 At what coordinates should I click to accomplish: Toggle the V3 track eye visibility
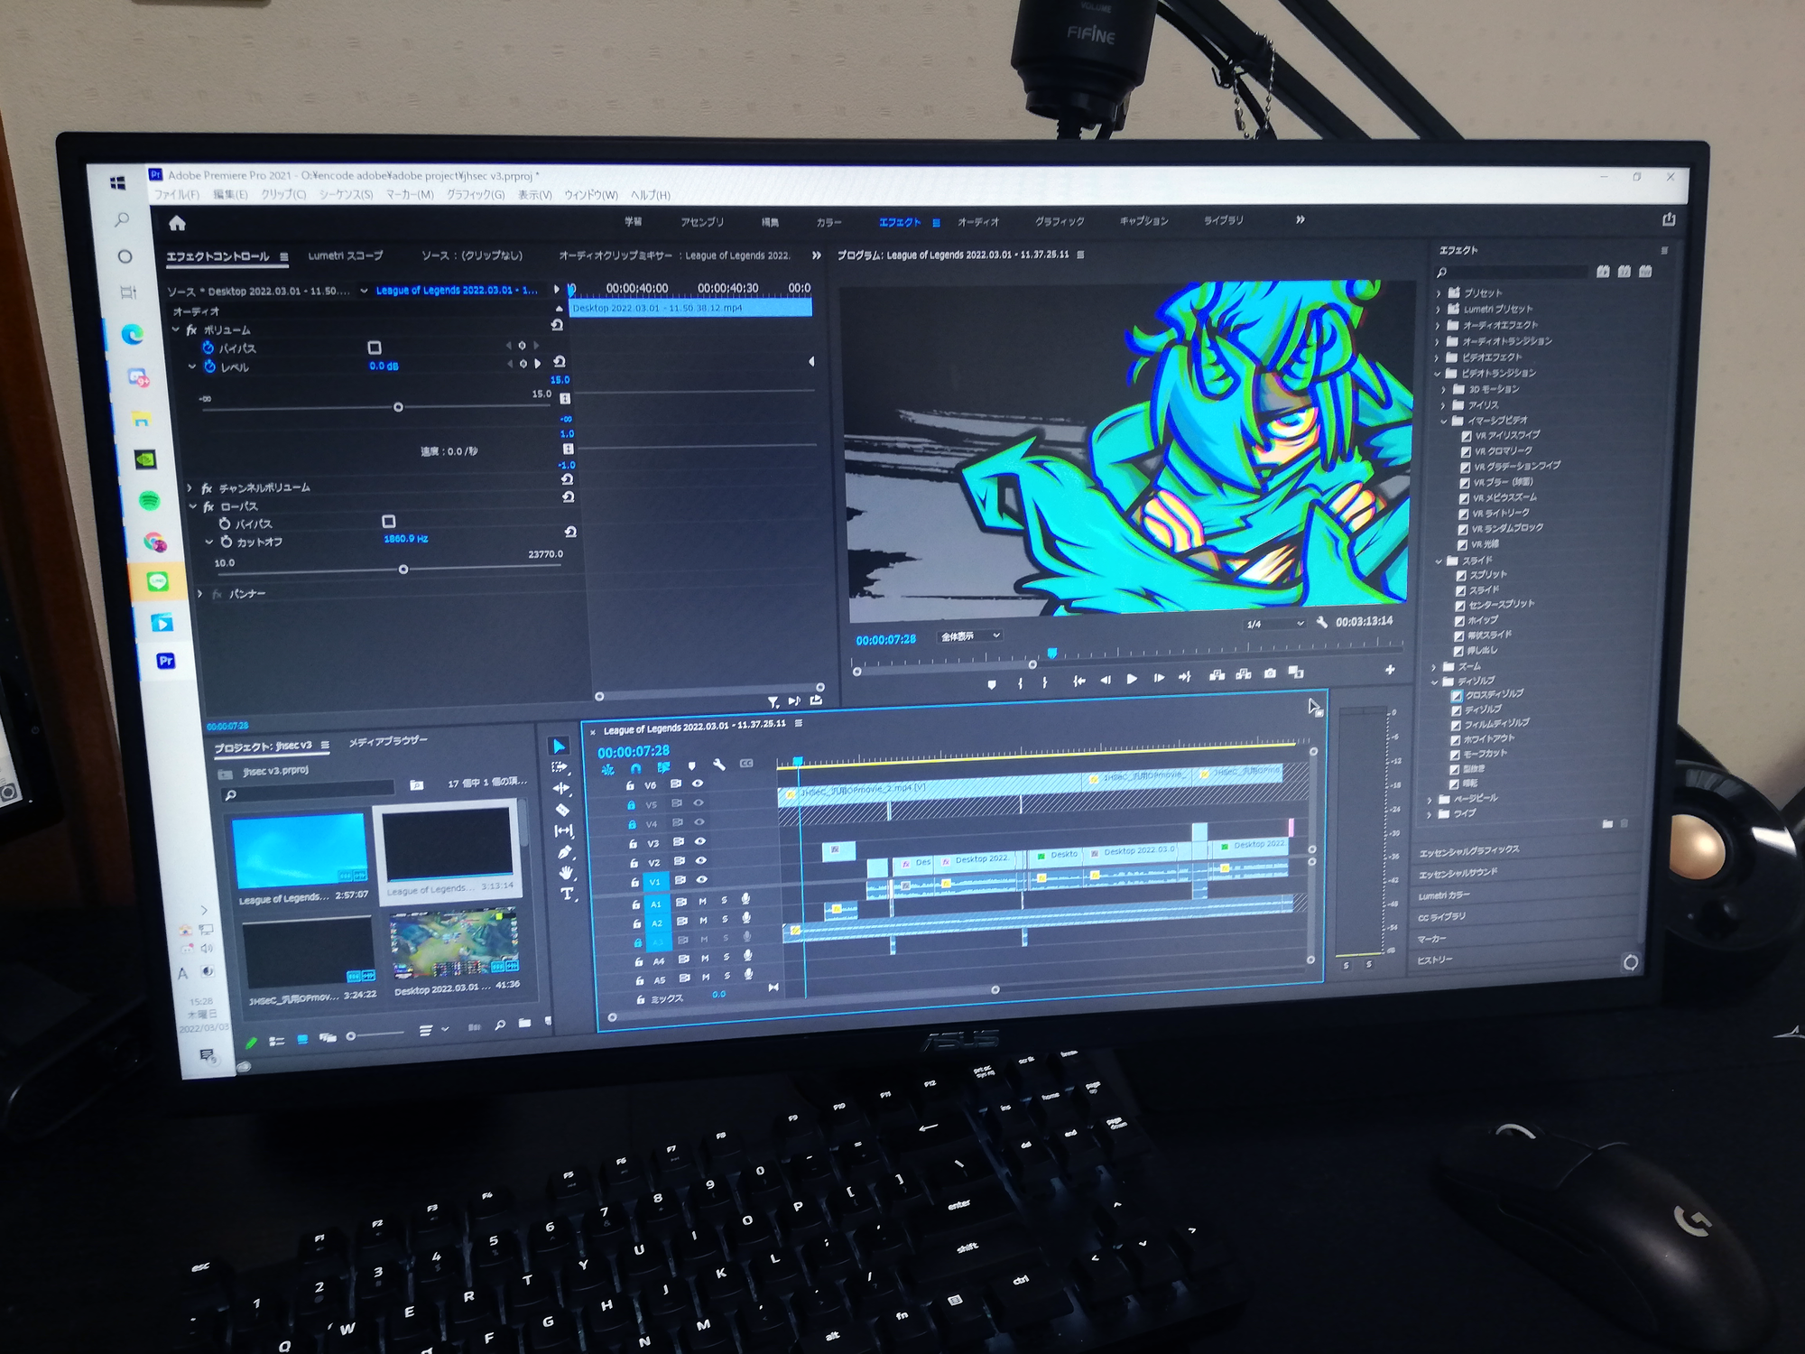[700, 841]
